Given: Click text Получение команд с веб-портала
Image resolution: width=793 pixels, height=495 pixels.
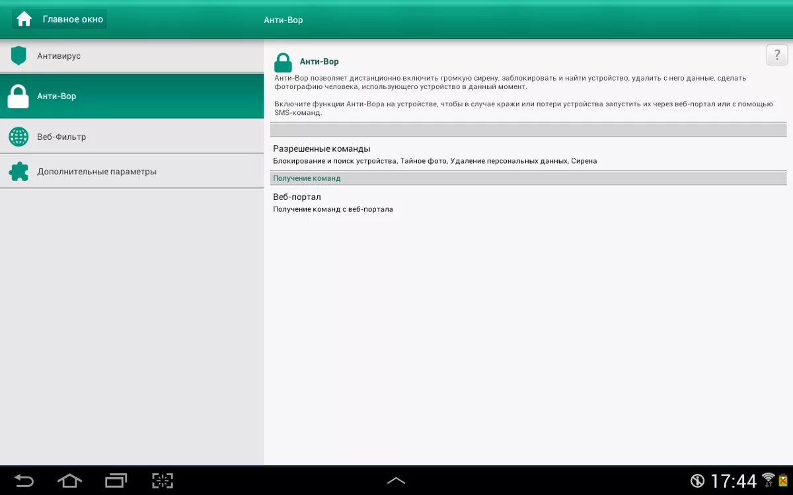Looking at the screenshot, I should point(333,209).
